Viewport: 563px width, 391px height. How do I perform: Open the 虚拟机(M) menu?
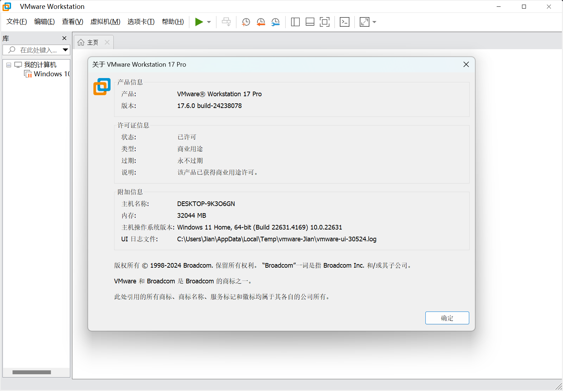[106, 22]
